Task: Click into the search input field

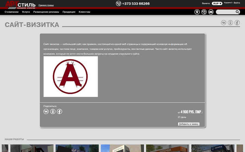Action: [225, 12]
